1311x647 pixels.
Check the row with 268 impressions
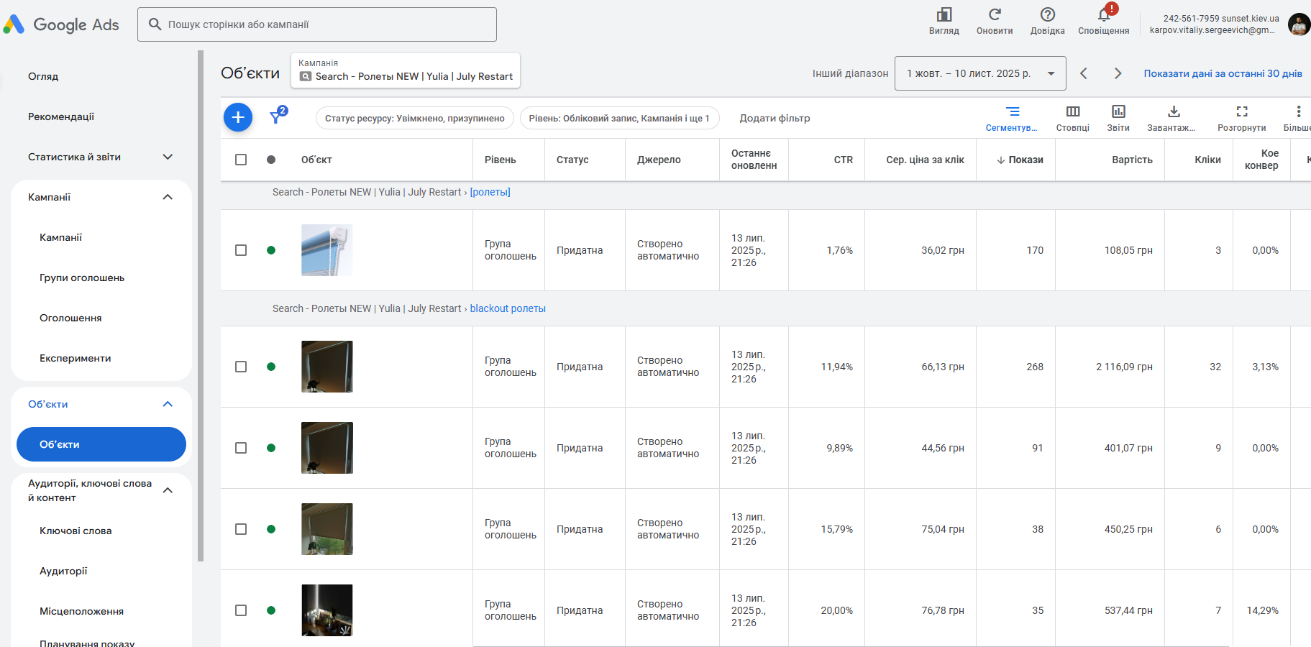(241, 367)
